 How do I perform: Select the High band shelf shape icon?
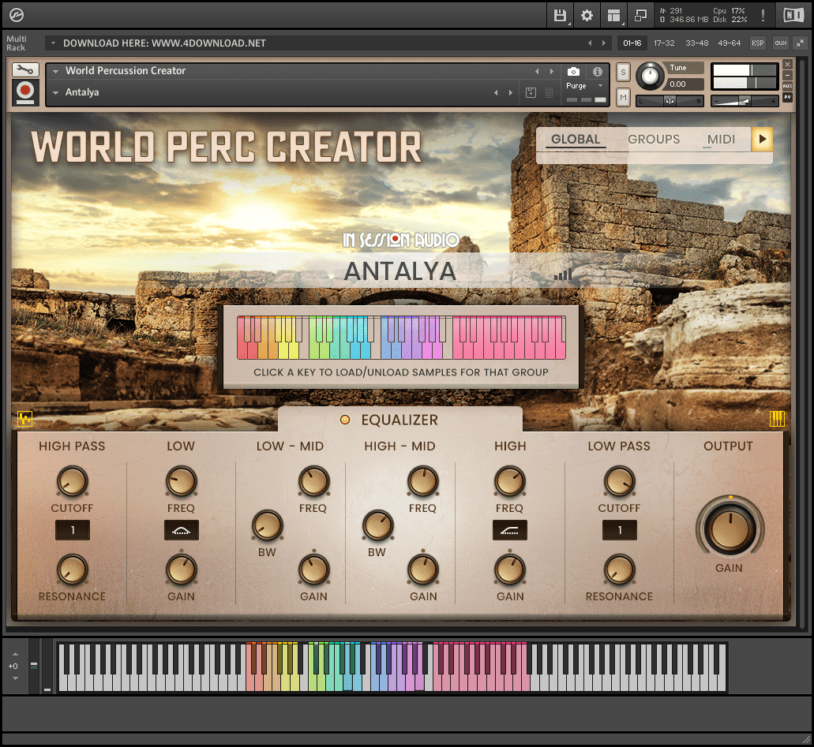510,530
